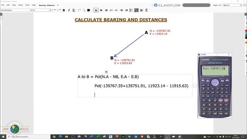The width and height of the screenshot is (247, 139).
Task: Open the Tools menu
Action: point(27,5)
